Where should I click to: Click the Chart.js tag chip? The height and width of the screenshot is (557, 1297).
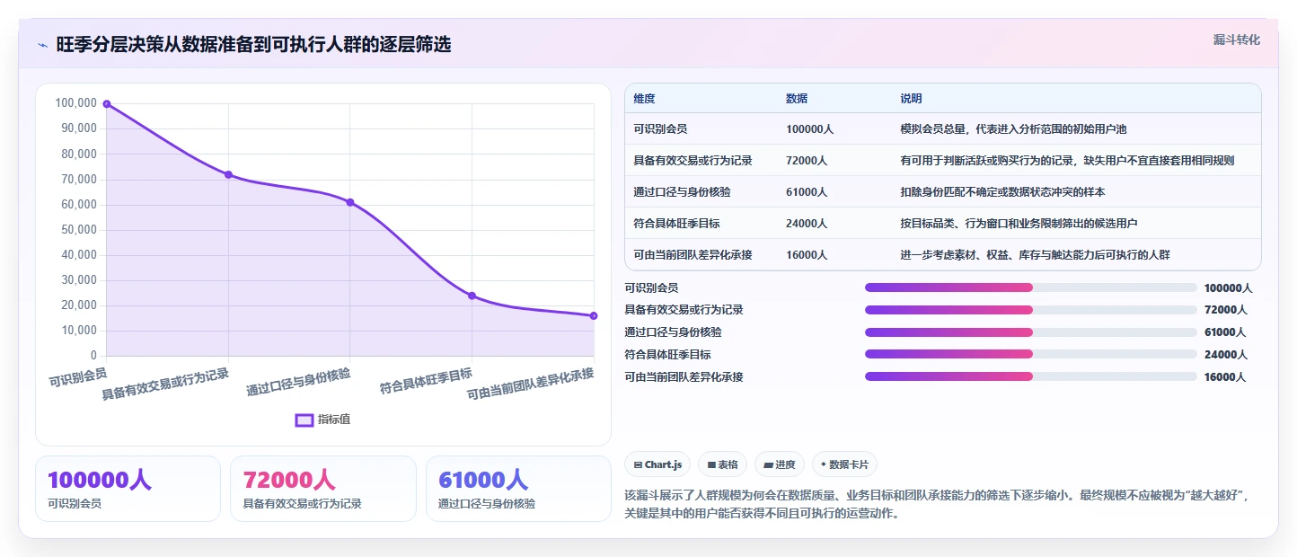click(x=657, y=464)
